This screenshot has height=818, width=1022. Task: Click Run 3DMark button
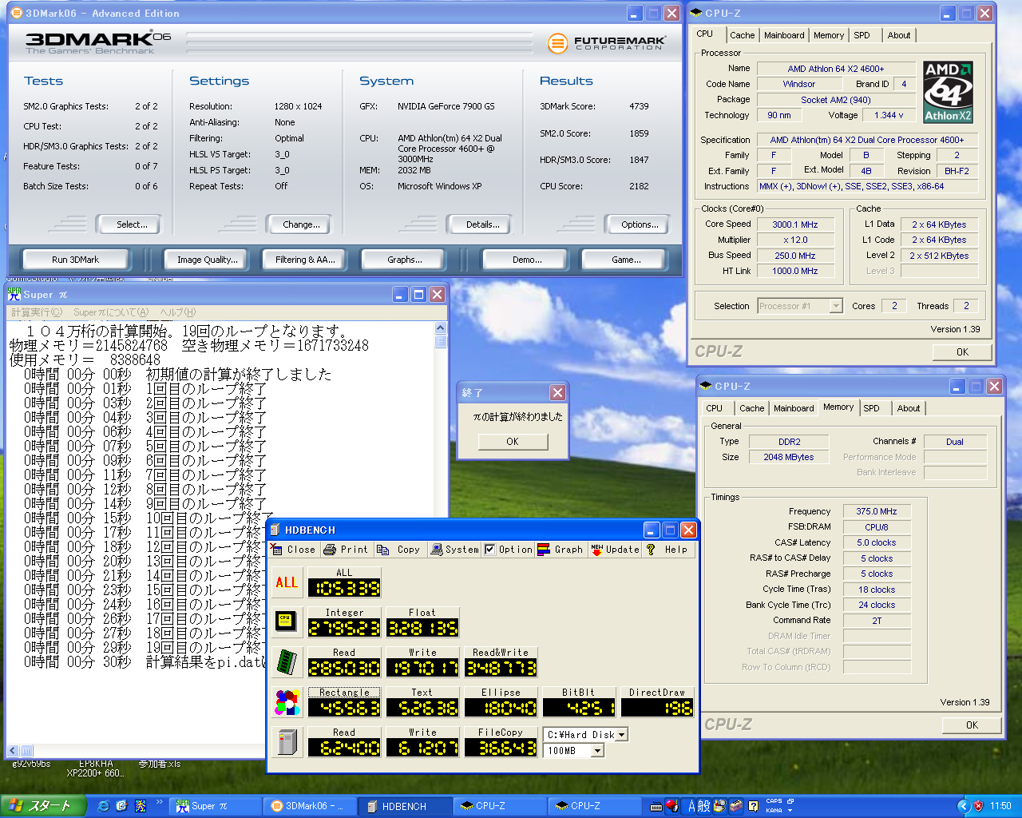[76, 260]
